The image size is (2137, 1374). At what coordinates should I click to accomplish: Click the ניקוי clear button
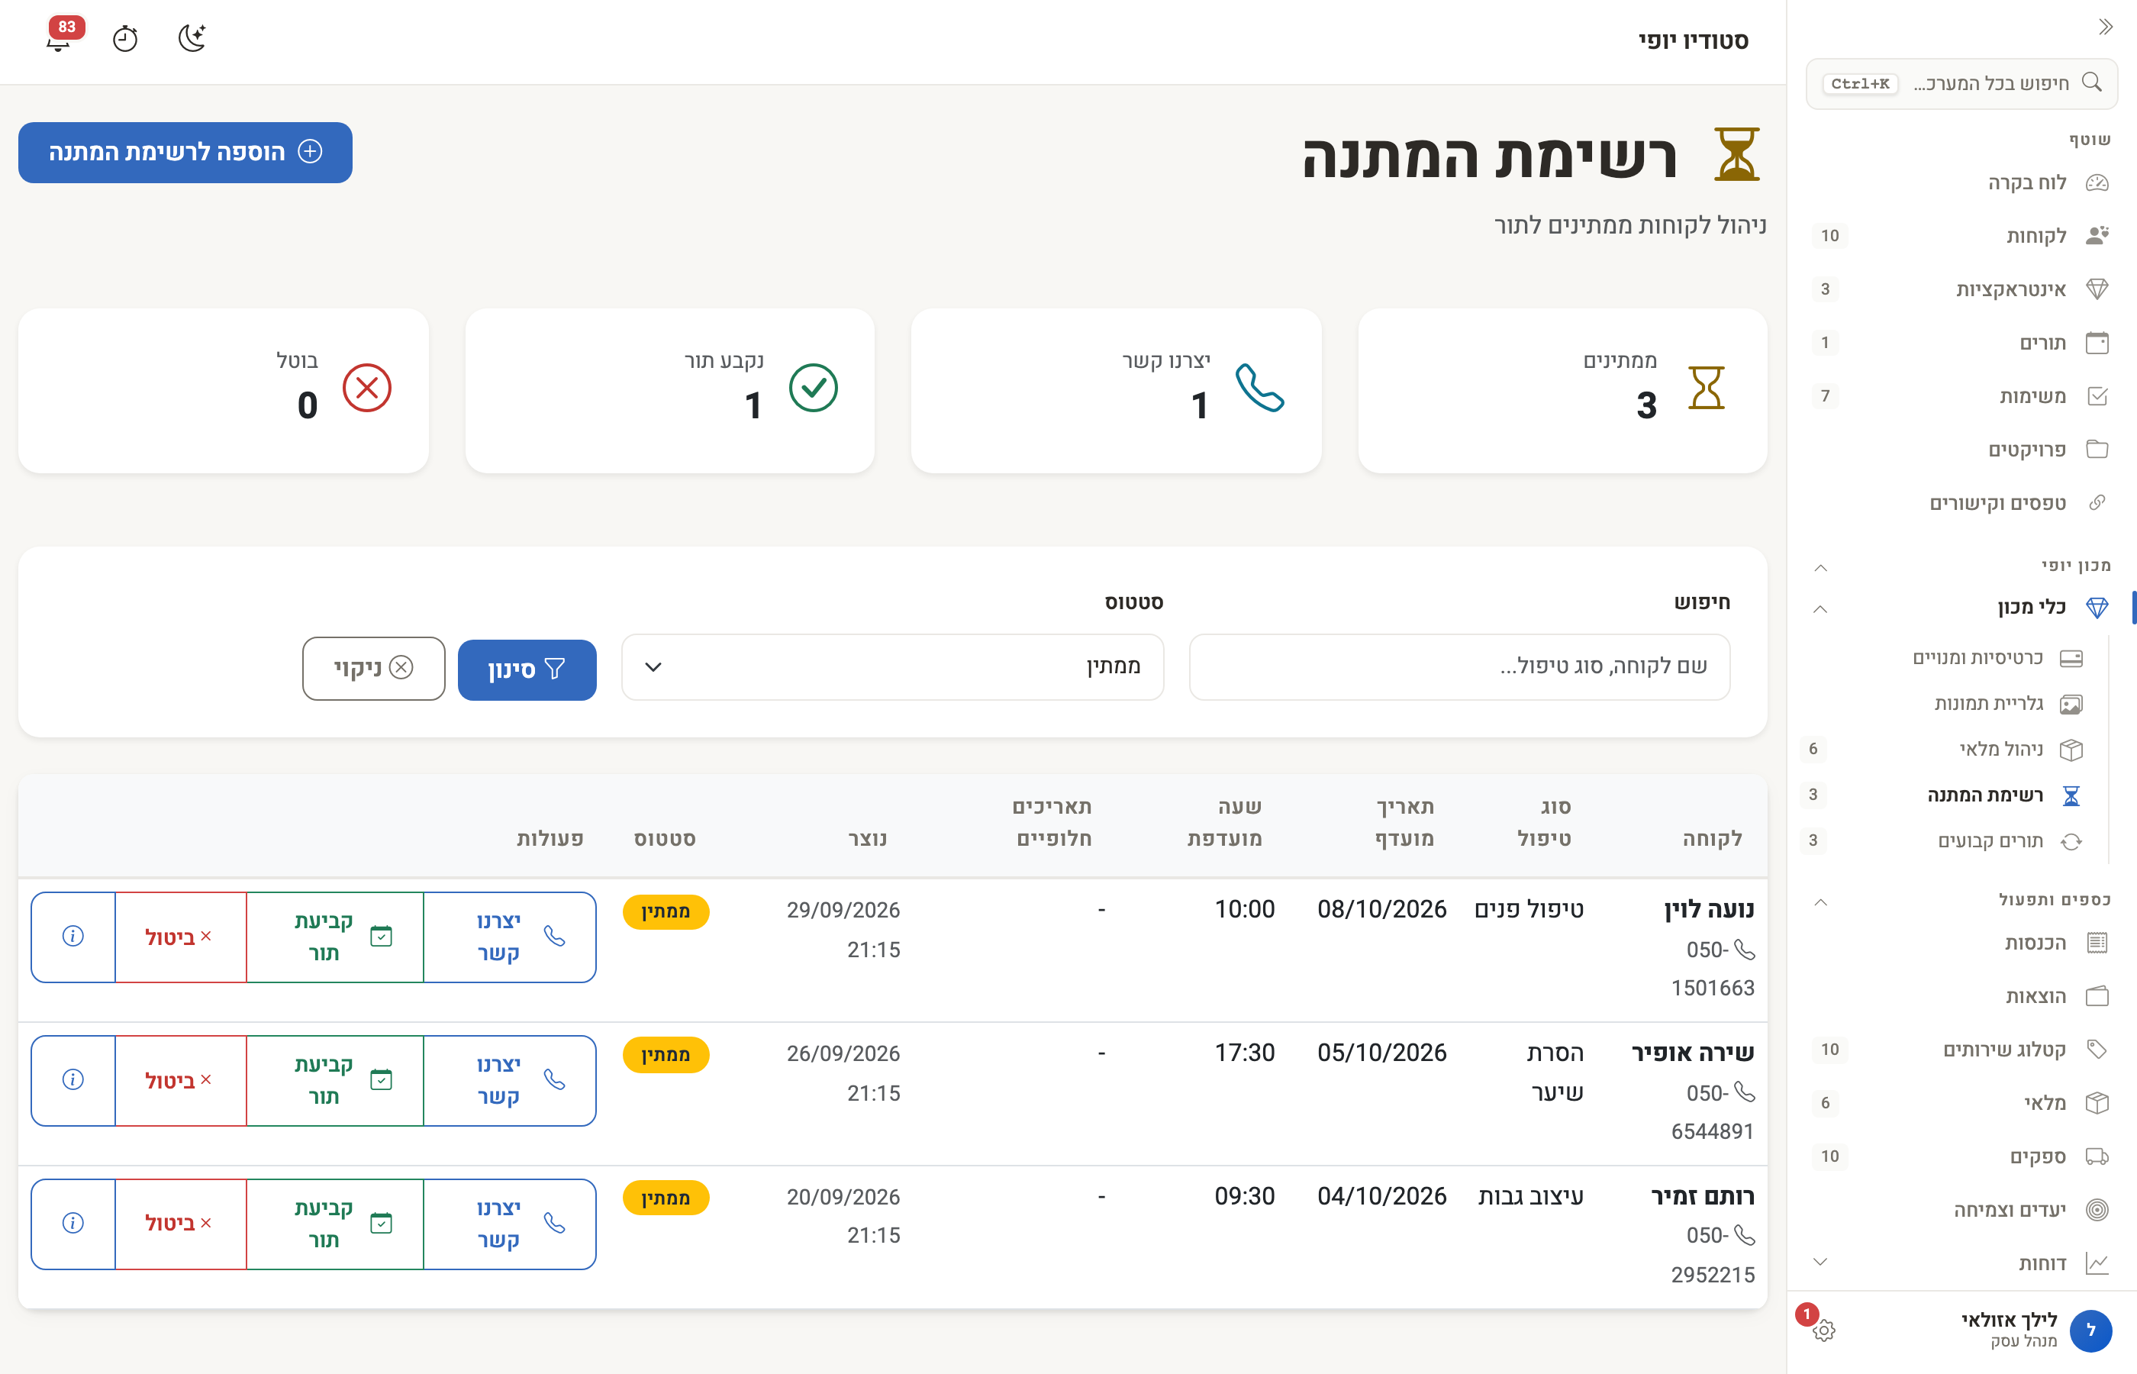(x=374, y=668)
